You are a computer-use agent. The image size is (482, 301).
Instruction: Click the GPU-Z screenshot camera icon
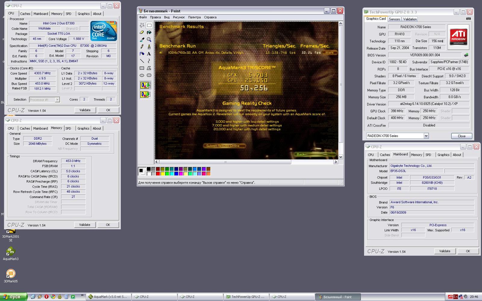[x=468, y=19]
